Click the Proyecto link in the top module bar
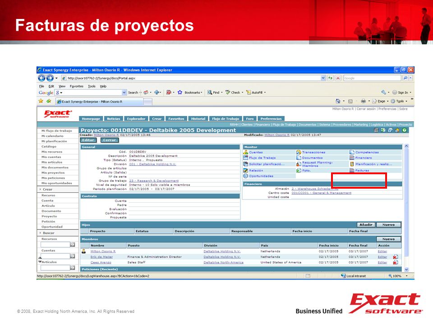 405,125
